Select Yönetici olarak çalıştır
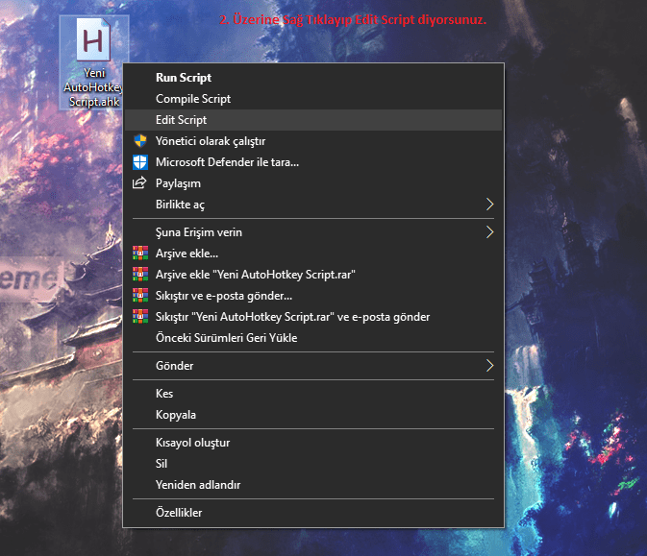The height and width of the screenshot is (556, 647). point(313,141)
